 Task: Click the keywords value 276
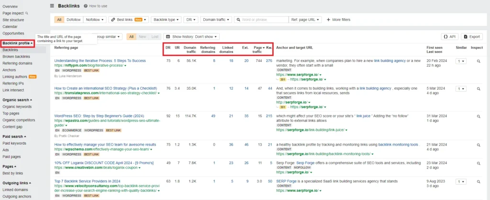[x=269, y=61]
